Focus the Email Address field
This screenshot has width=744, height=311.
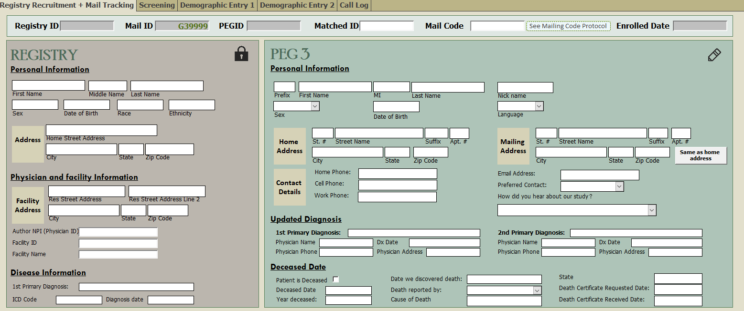point(599,175)
